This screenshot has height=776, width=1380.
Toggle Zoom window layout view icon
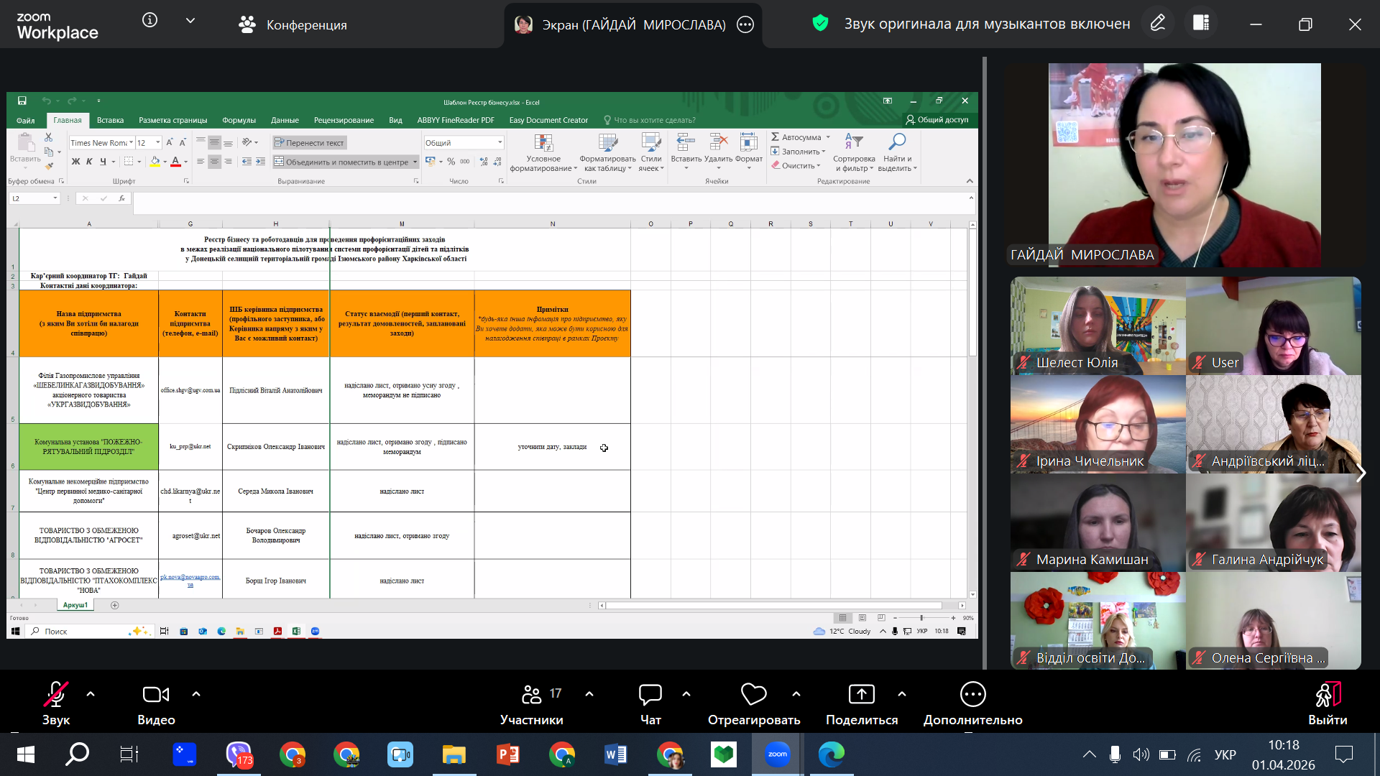click(1201, 23)
